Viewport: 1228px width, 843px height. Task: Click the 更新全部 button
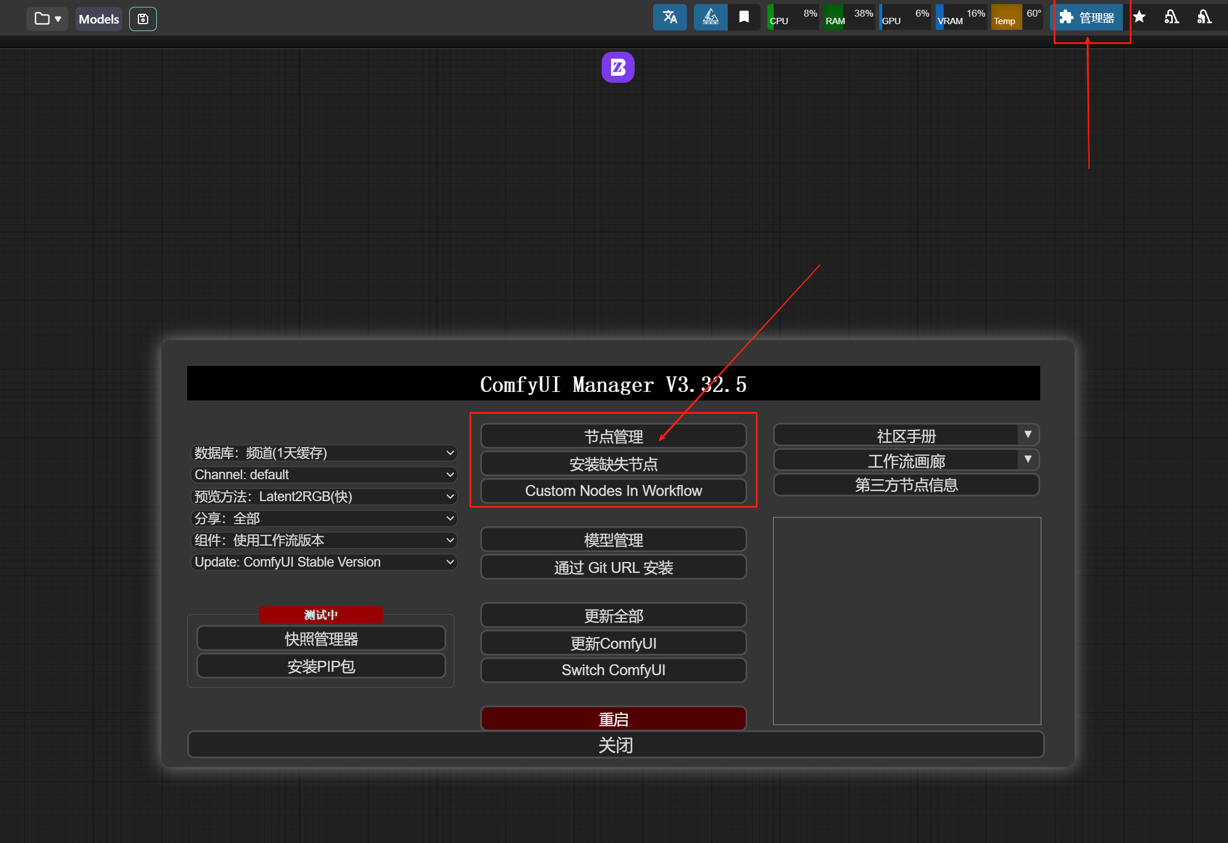pyautogui.click(x=613, y=615)
